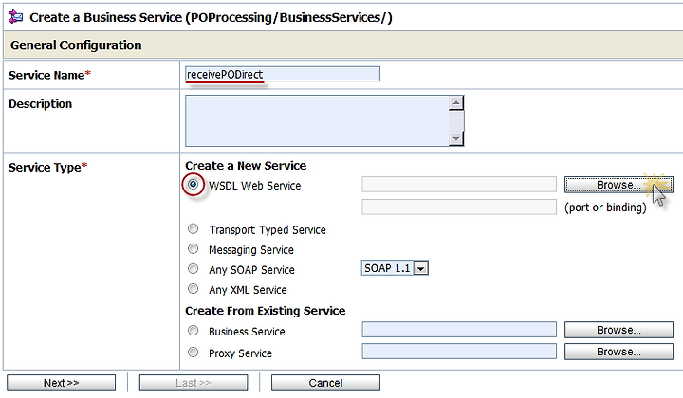683x398 pixels.
Task: Click the port or binding field
Action: click(x=459, y=207)
